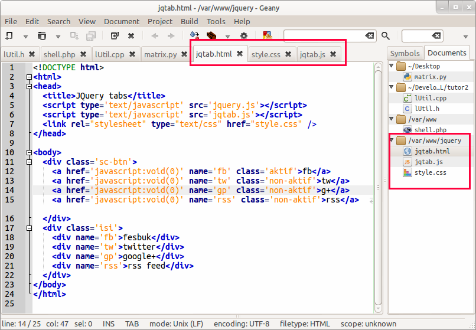476x330 pixels.
Task: Select the sidebar Documents tab
Action: click(446, 53)
